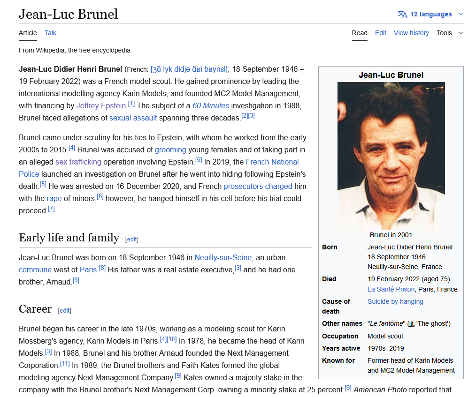Click the '1970s–2019' infobox value
The height and width of the screenshot is (397, 468).
386,348
